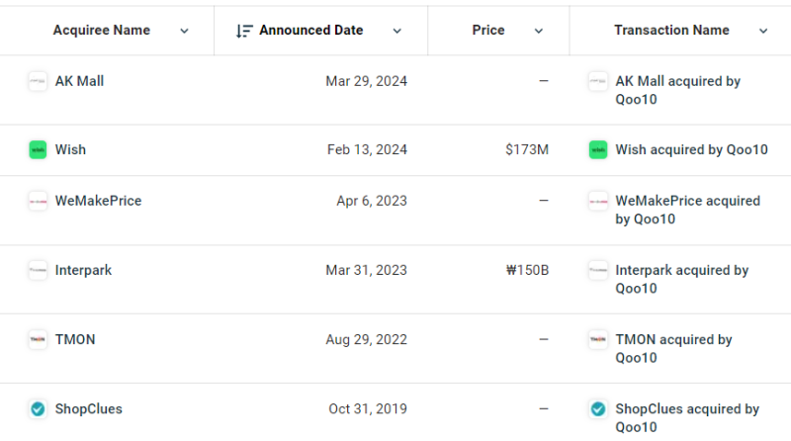Click the sort icon beside Announced Date
The height and width of the screenshot is (441, 791).
coord(244,31)
